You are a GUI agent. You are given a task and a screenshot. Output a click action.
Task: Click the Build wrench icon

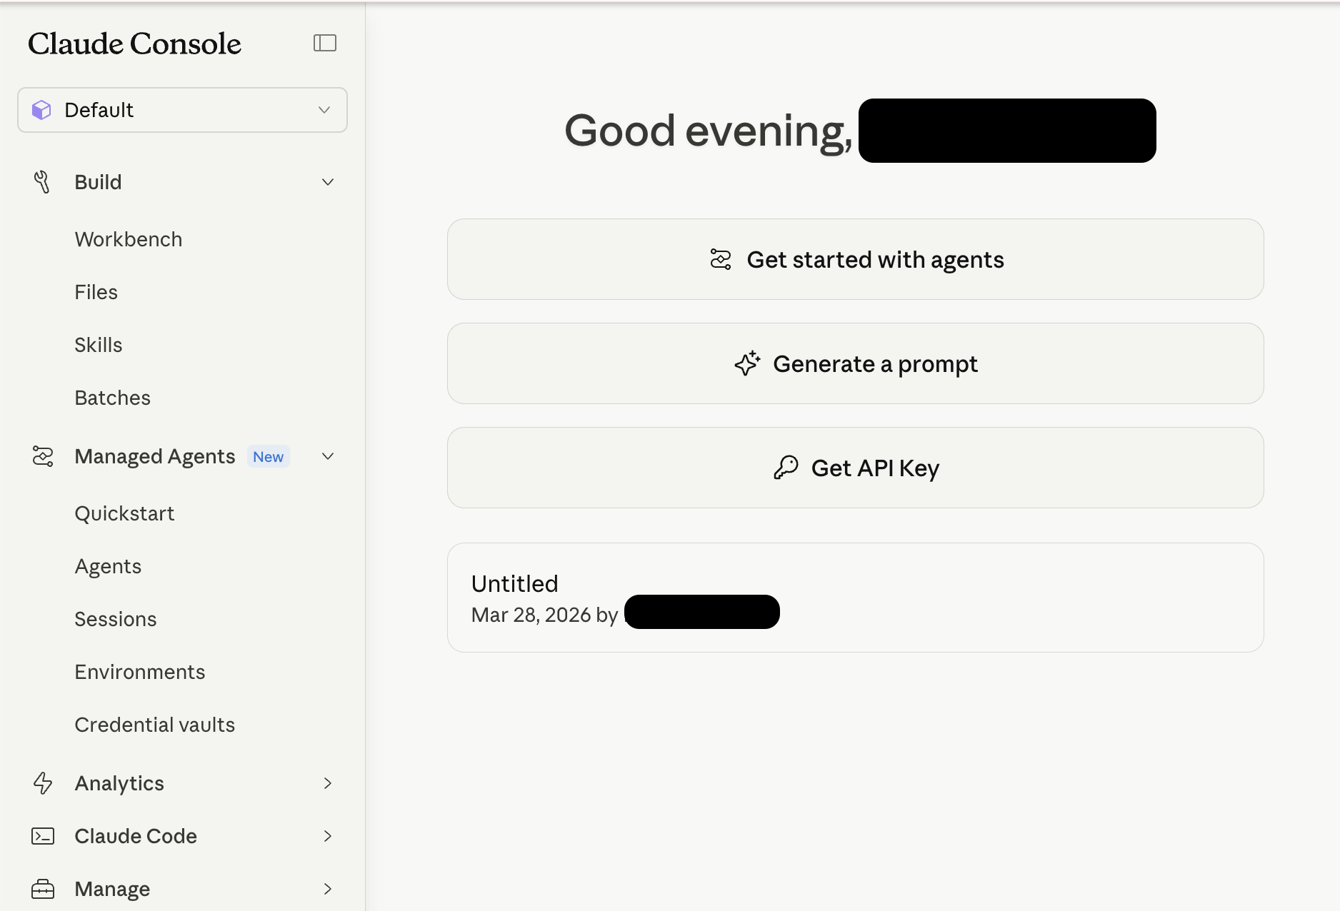pos(42,182)
